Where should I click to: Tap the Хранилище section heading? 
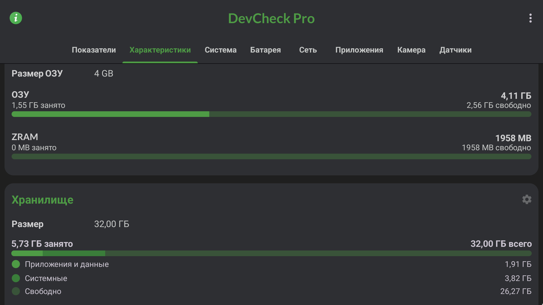pos(42,200)
